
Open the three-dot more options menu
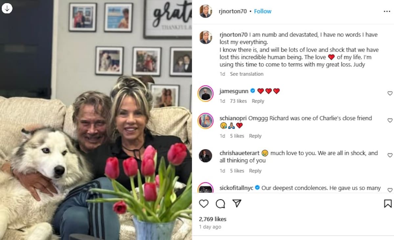[x=387, y=11]
